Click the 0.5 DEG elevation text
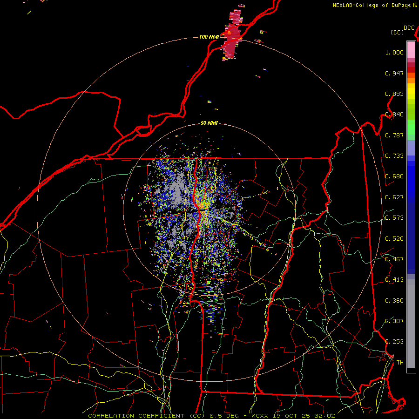 click(x=224, y=416)
